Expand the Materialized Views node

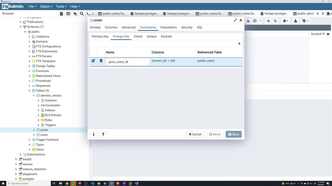click(30, 76)
